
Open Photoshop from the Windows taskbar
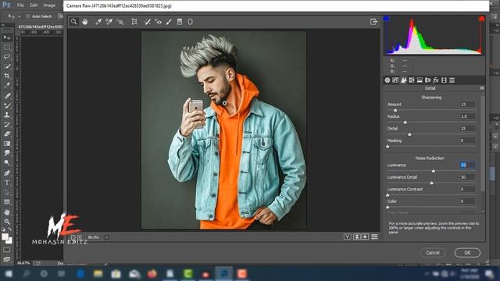click(224, 274)
